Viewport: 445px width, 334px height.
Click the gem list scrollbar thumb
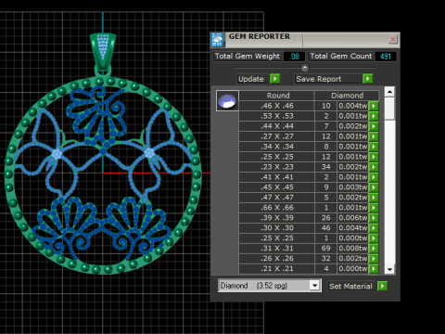389,109
